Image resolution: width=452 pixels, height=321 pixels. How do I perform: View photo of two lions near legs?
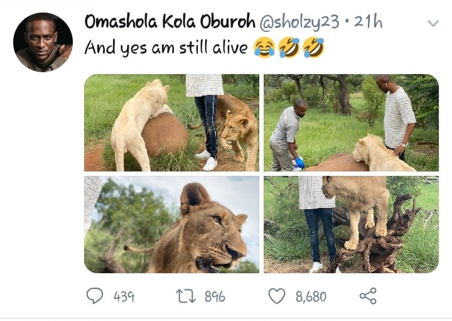172,123
